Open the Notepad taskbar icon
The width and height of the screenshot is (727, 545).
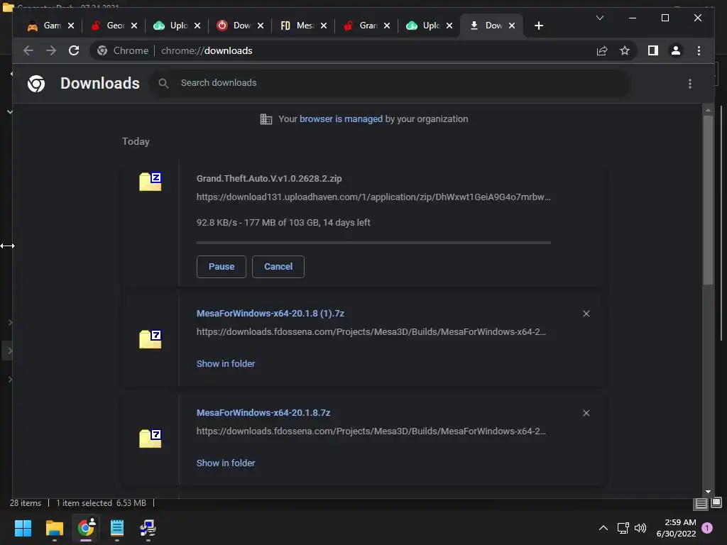(x=117, y=528)
